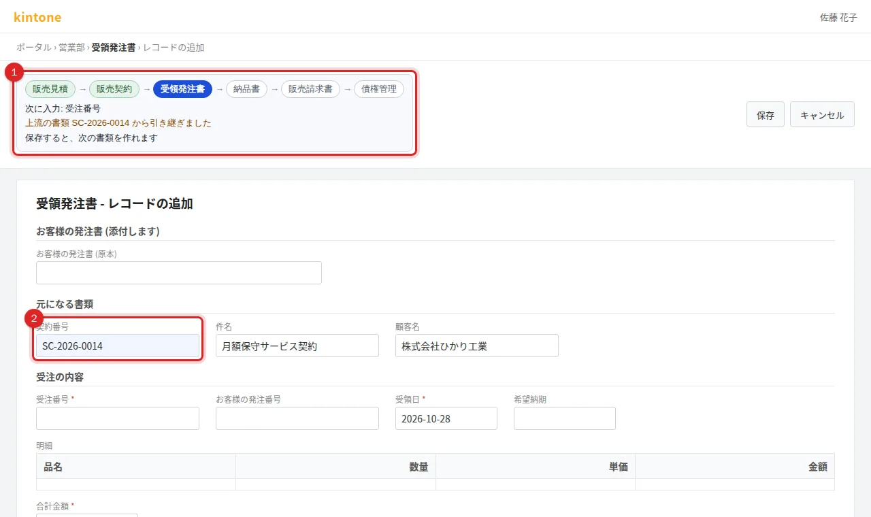Focus the お客様の発注番号 field
871x517 pixels.
pos(297,418)
